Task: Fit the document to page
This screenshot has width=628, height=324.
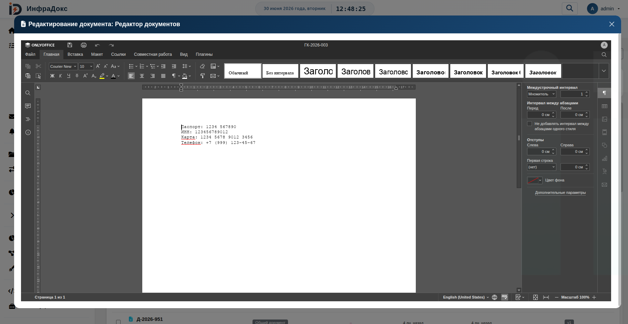Action: pos(535,297)
